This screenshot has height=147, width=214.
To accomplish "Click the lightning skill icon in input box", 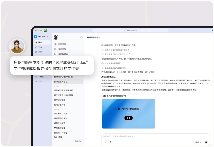I will coord(111,142).
